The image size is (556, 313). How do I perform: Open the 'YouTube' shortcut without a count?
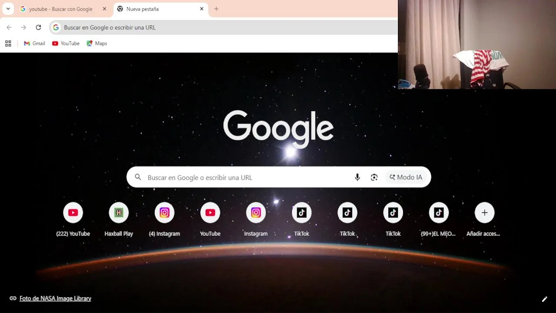(210, 219)
